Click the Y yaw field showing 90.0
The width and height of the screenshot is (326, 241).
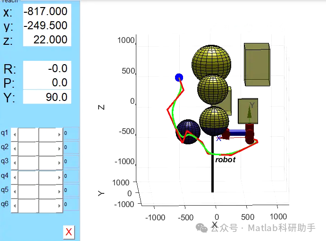pos(47,97)
